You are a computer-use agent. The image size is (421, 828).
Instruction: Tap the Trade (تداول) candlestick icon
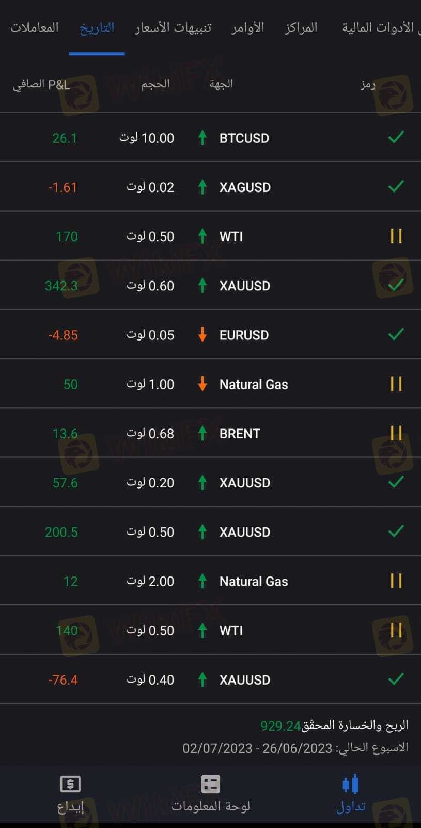coord(351,785)
